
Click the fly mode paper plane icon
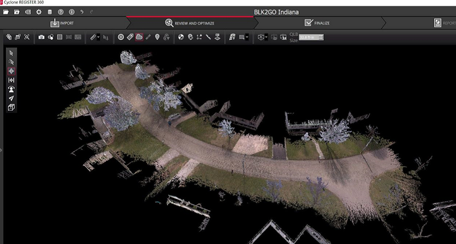[11, 98]
